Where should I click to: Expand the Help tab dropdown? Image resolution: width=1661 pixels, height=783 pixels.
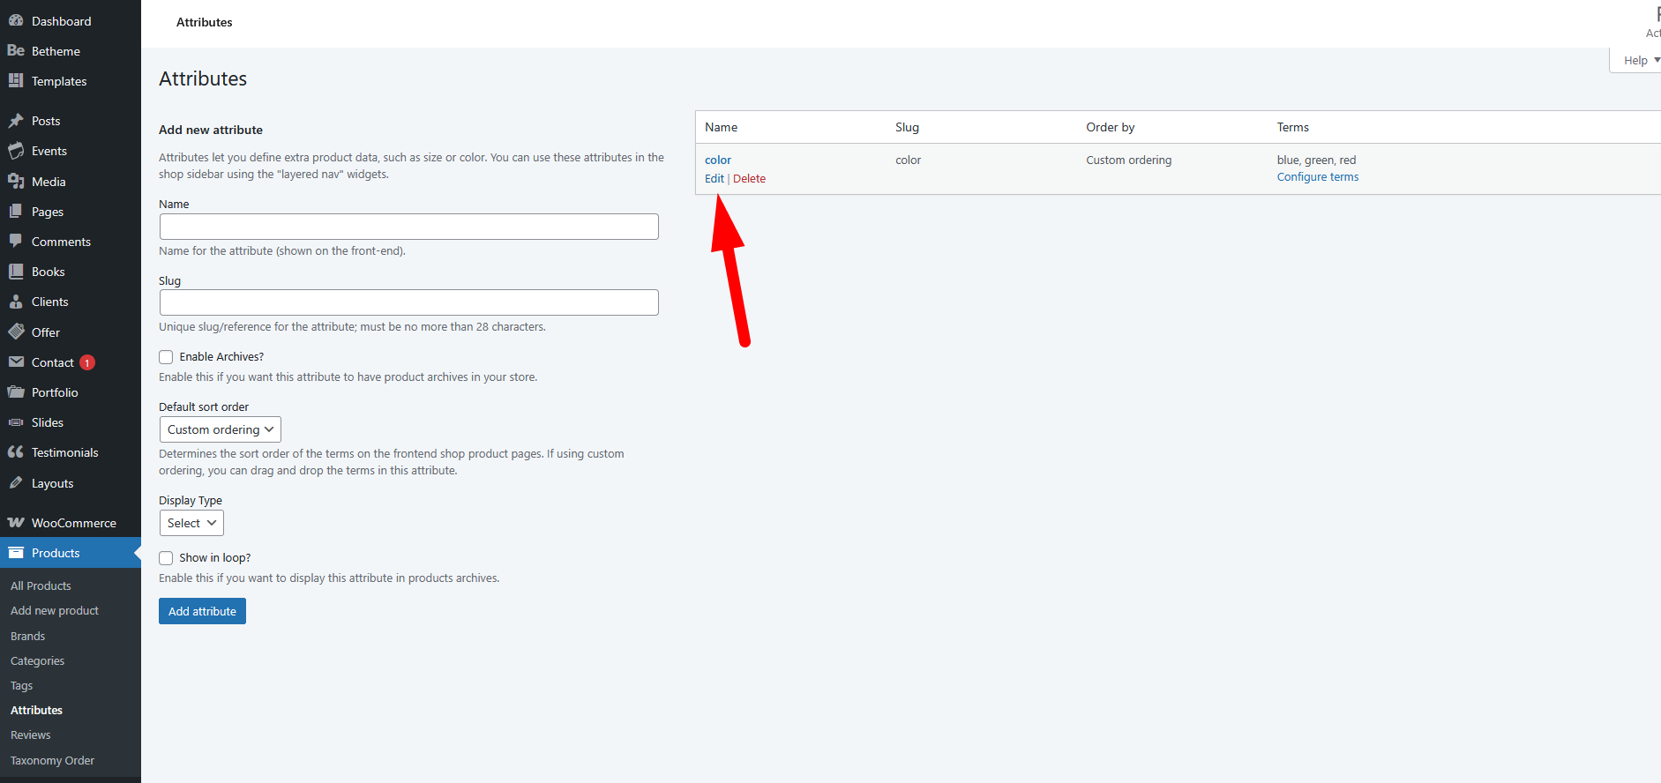1638,60
